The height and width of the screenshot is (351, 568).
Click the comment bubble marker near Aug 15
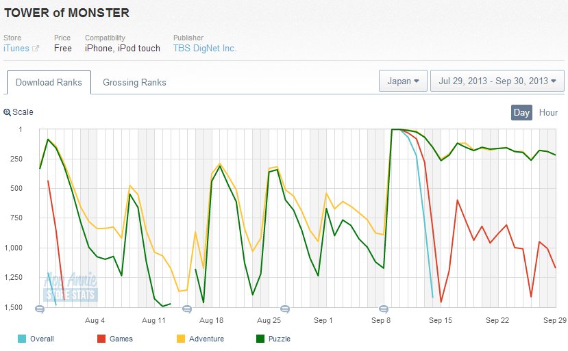point(187,309)
